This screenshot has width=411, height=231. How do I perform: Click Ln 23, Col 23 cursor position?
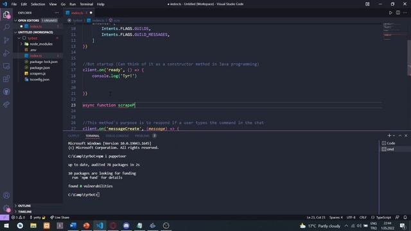[x=316, y=218]
